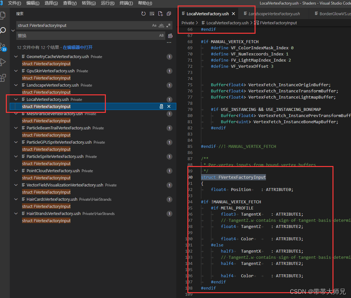
Task: Click 'float4 Position' declaration line
Action: (x=252, y=190)
